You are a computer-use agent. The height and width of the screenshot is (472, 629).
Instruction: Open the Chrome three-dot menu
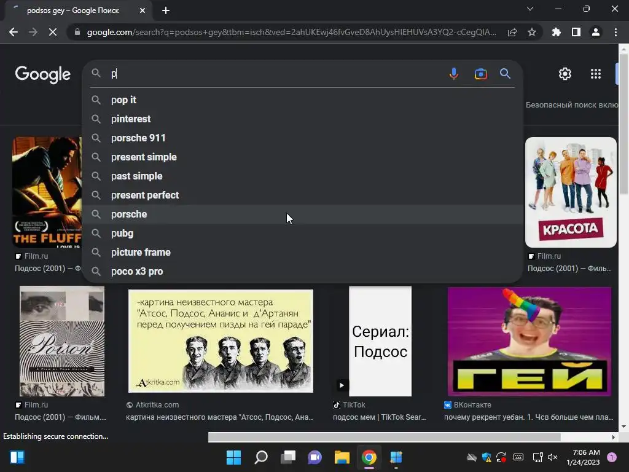615,32
